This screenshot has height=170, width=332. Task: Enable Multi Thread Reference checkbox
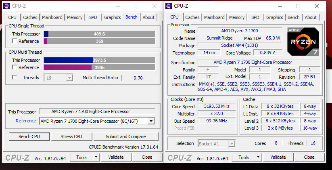pyautogui.click(x=15, y=67)
